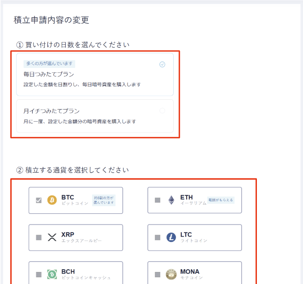Screen dimensions: 303x284
Task: Click the モナコイン subtitle text
Action: pyautogui.click(x=192, y=278)
